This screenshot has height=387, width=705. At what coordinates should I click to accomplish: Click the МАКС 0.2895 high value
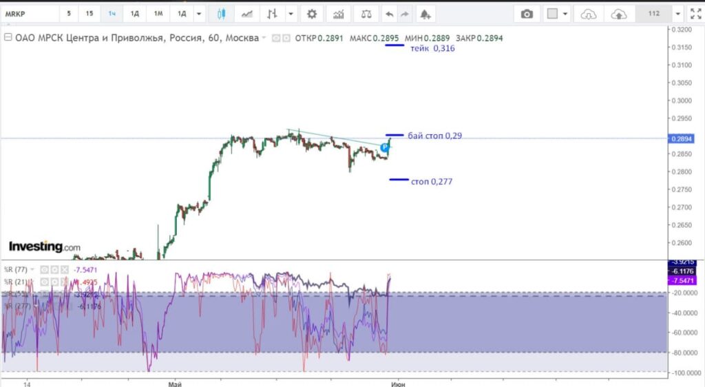click(x=374, y=38)
